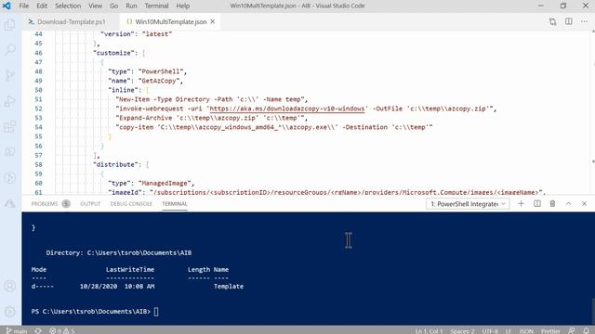Image resolution: width=595 pixels, height=334 pixels.
Task: Click line number 46 in gutter
Action: pyautogui.click(x=38, y=53)
